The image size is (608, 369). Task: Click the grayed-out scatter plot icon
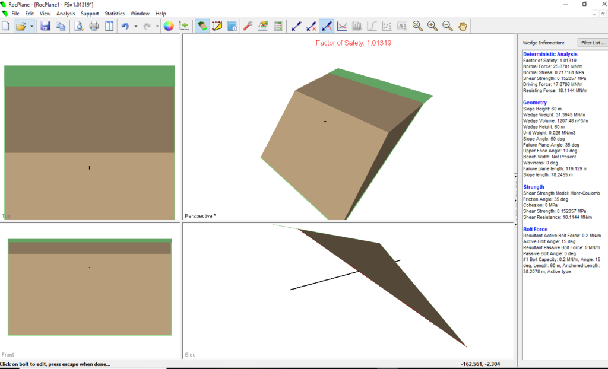click(x=387, y=26)
